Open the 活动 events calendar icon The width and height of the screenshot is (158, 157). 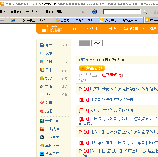point(42,95)
